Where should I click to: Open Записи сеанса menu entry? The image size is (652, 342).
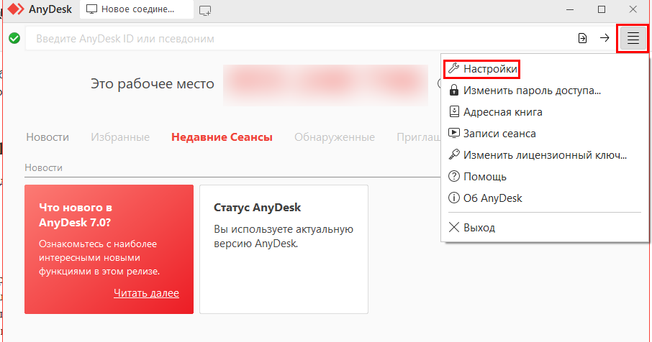499,134
